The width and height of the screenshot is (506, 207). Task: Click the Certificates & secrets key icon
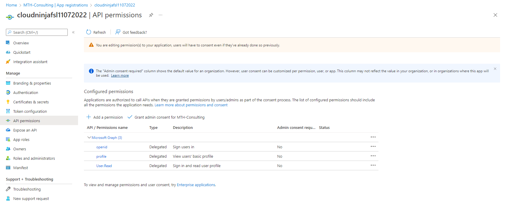coord(8,102)
